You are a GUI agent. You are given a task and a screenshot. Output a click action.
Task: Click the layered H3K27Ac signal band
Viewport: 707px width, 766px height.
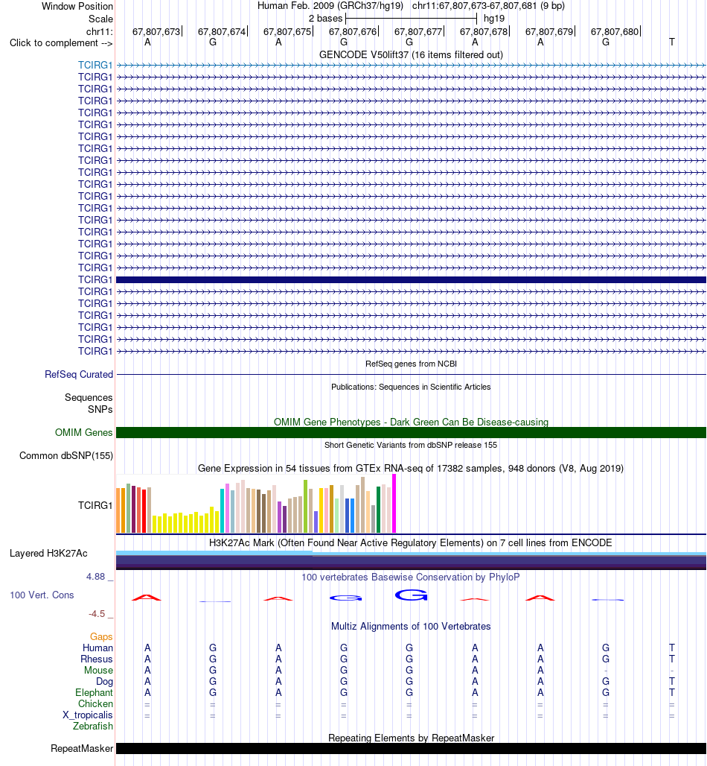click(411, 560)
